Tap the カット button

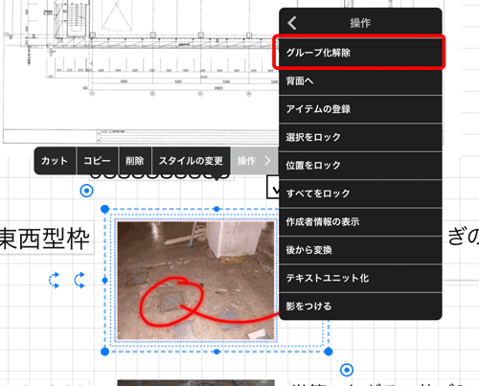click(55, 161)
